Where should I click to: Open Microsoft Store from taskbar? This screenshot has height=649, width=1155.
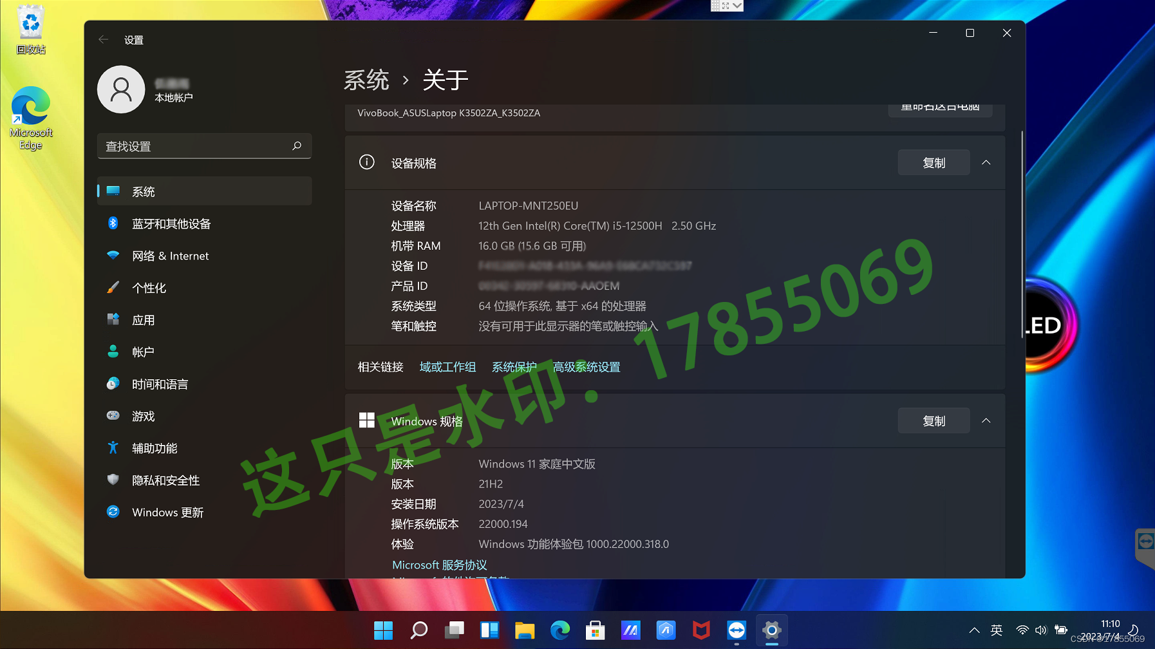596,630
